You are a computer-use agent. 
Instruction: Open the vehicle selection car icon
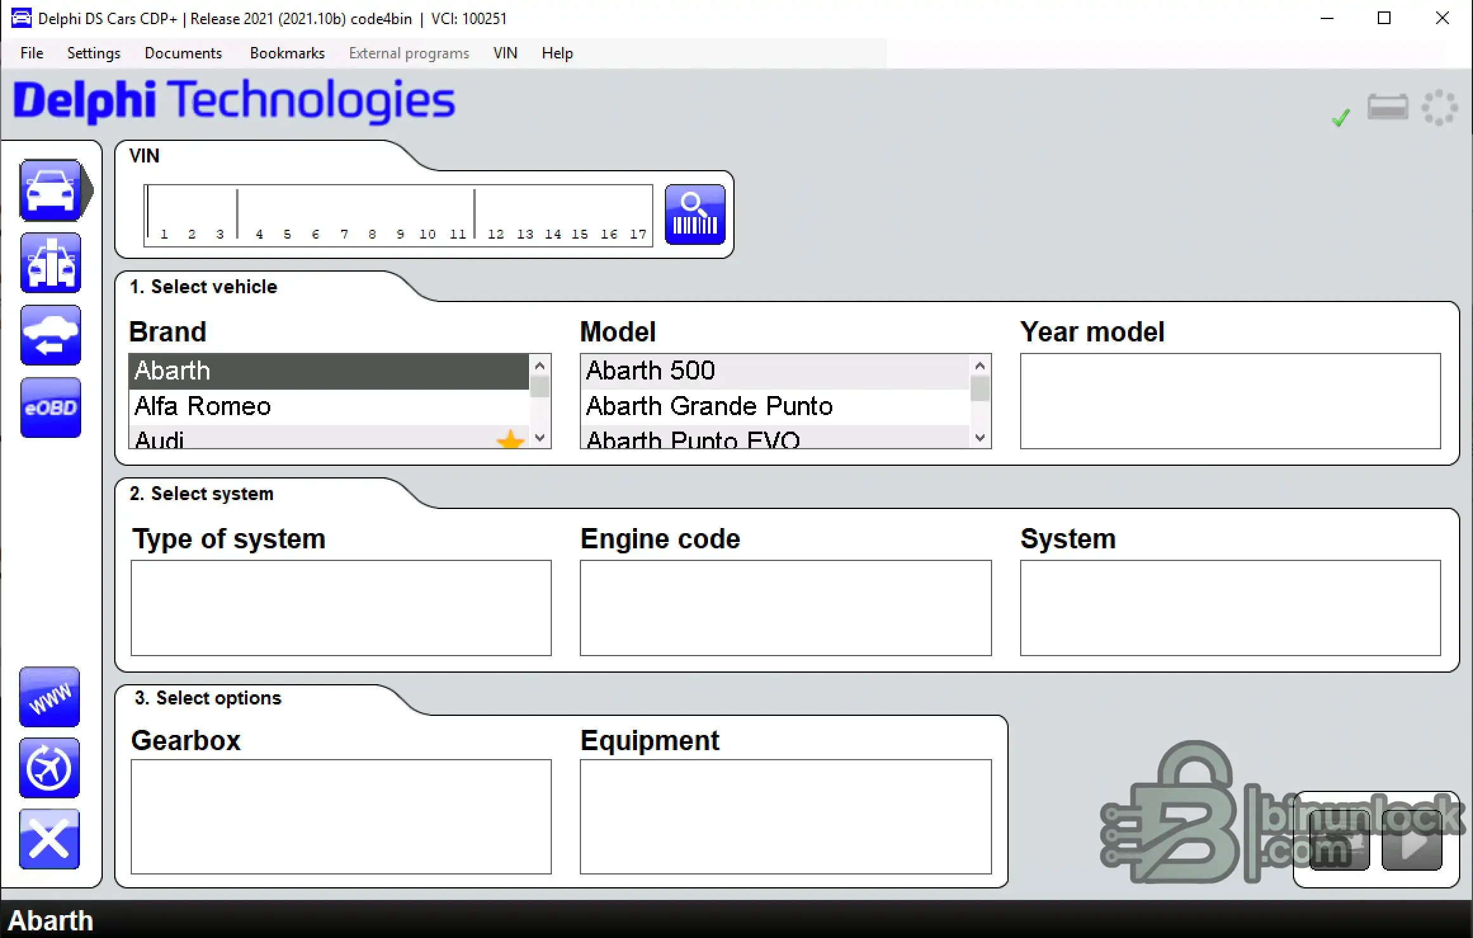tap(51, 190)
